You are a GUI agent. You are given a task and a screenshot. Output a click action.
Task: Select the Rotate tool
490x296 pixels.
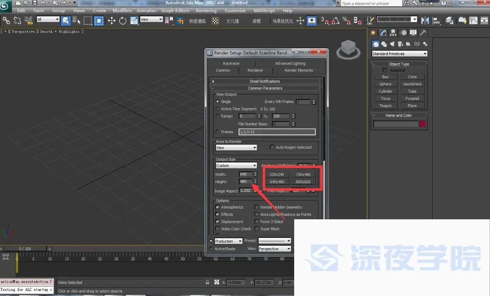[x=122, y=21]
